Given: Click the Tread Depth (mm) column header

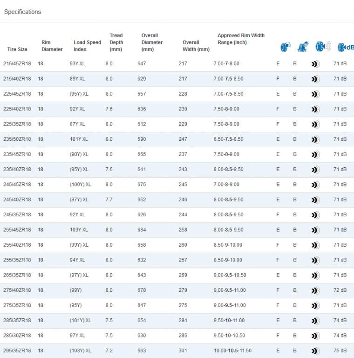Looking at the screenshot, I should point(116,42).
